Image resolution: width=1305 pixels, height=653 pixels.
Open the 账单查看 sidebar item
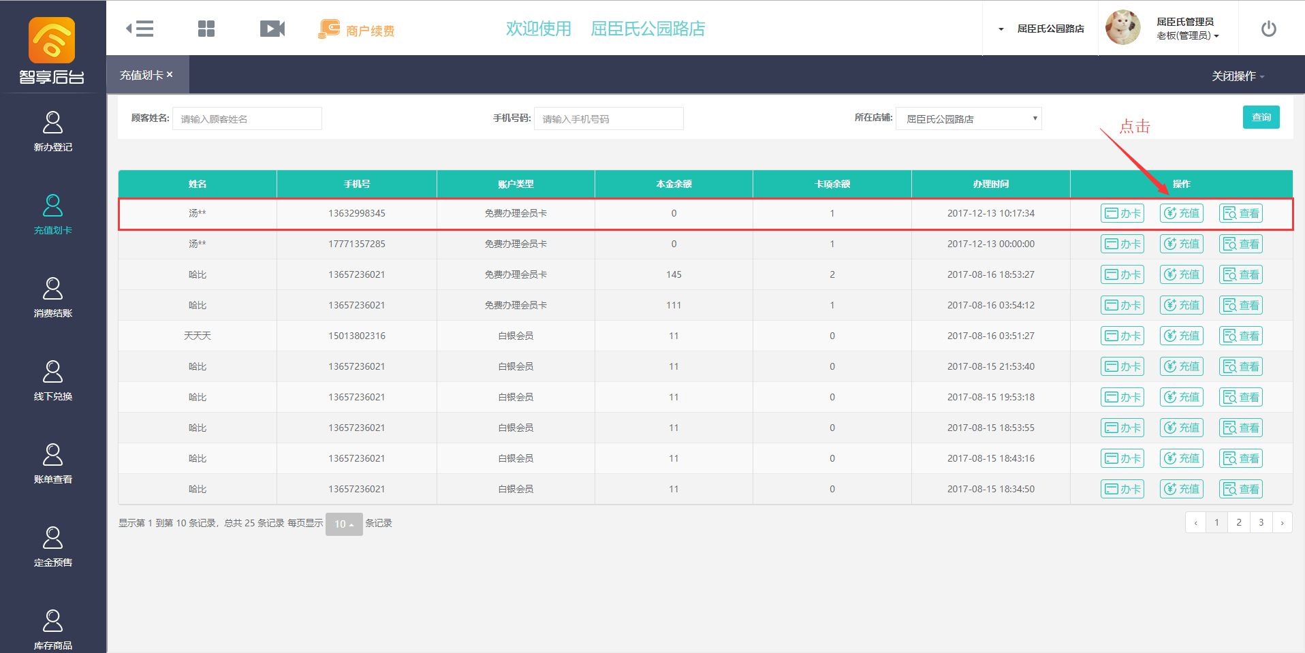click(x=53, y=464)
